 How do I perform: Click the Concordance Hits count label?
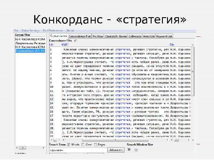tap(63, 41)
